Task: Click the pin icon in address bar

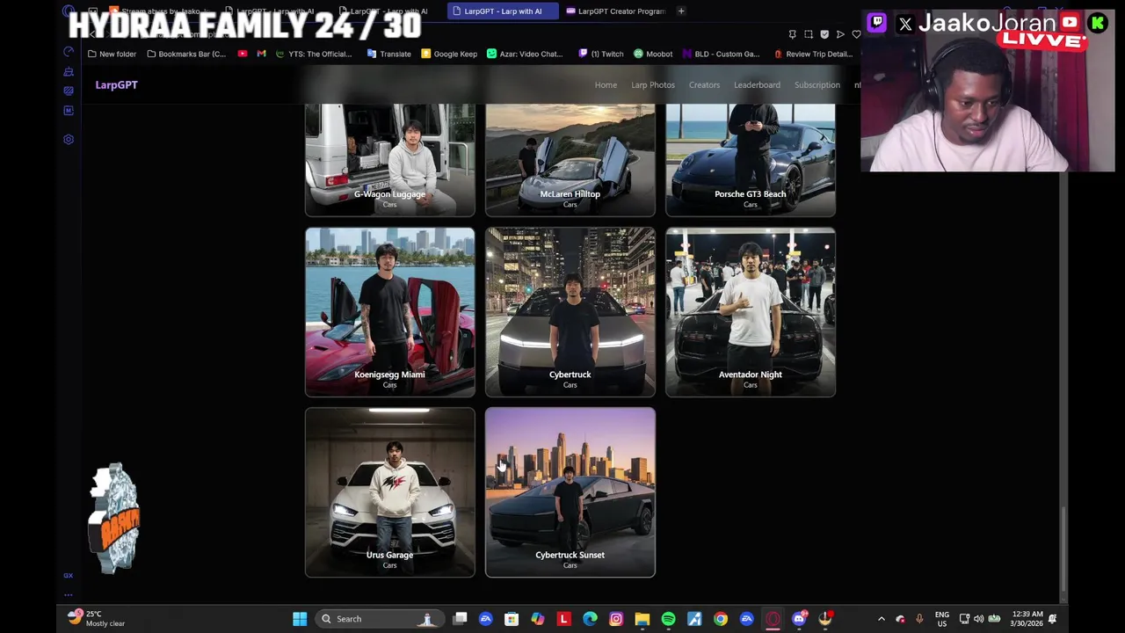Action: [x=792, y=34]
